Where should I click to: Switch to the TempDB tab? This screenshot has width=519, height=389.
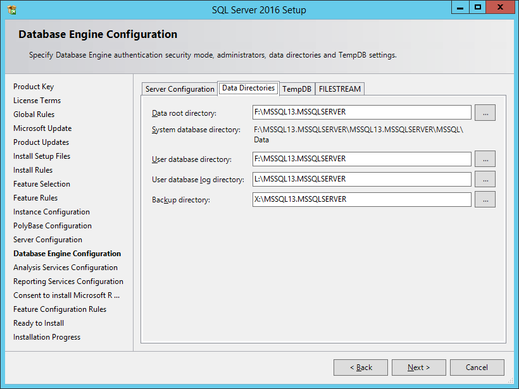click(296, 89)
